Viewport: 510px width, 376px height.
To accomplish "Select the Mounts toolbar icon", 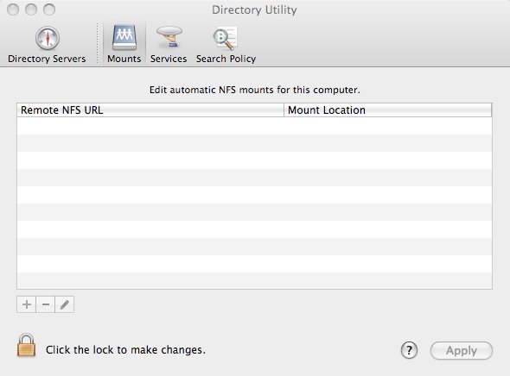I will tap(124, 45).
